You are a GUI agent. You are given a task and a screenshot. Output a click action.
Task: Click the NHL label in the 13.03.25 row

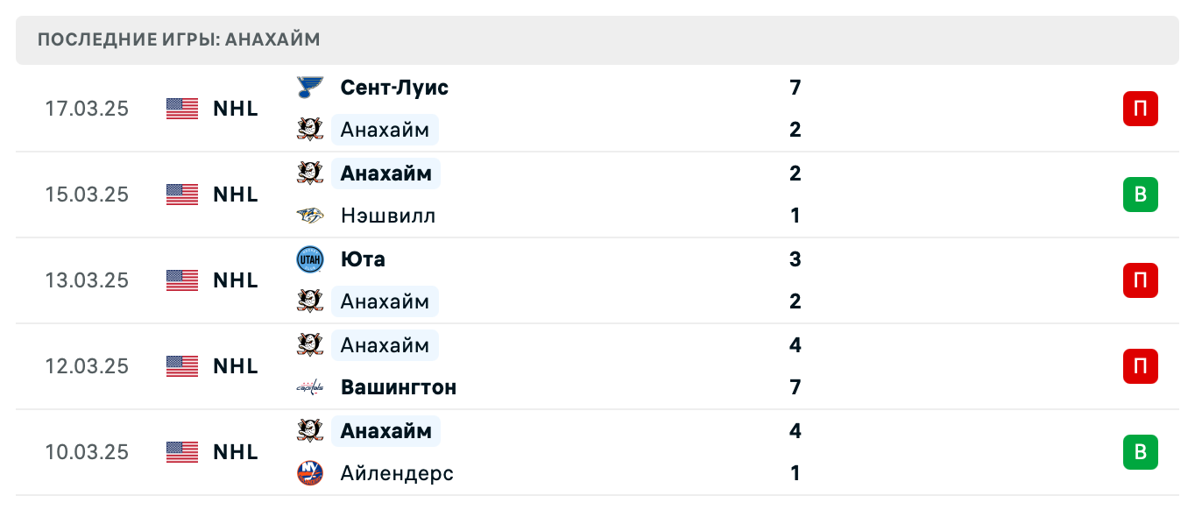pyautogui.click(x=235, y=280)
